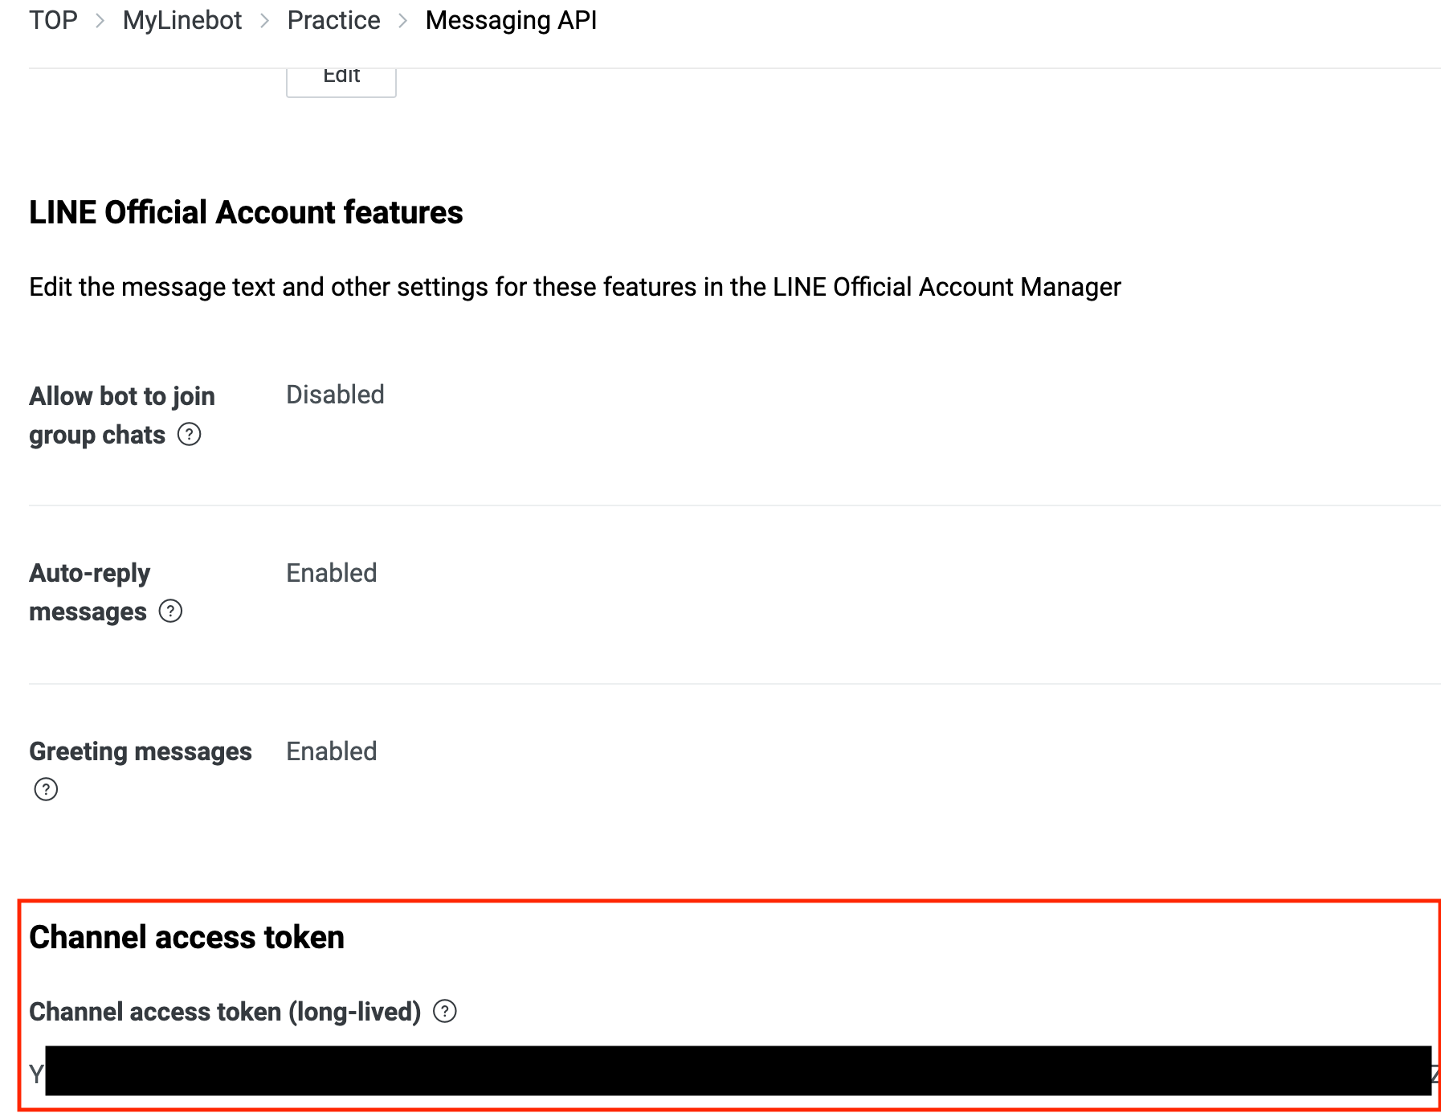Navigate to Practice breadcrumb
This screenshot has width=1441, height=1117.
click(333, 20)
